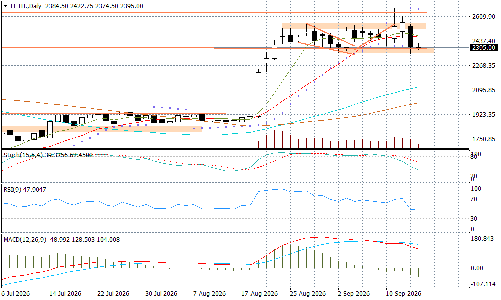Select the Stoch(15,5,4) indicator label
Screen dimensions: 501x300
tap(48, 155)
